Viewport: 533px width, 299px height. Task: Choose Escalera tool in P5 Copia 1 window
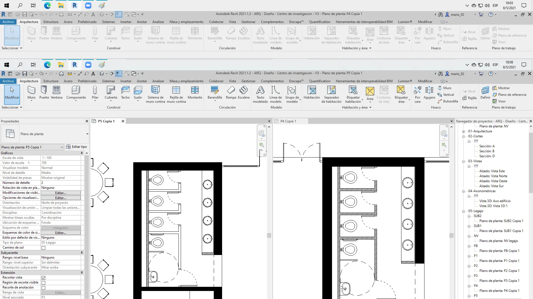coord(243,93)
